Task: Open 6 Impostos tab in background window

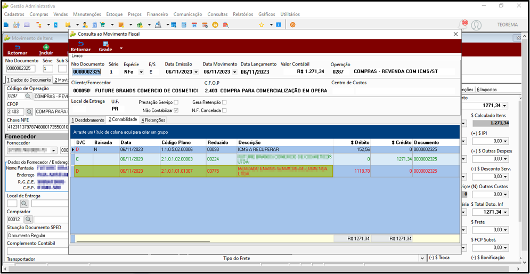Action: (x=487, y=90)
